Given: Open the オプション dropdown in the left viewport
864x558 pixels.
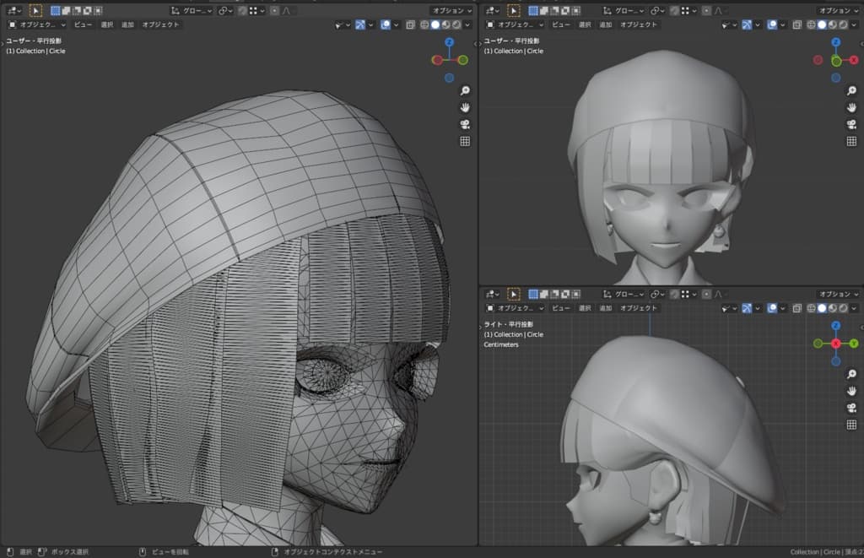Looking at the screenshot, I should (x=452, y=11).
